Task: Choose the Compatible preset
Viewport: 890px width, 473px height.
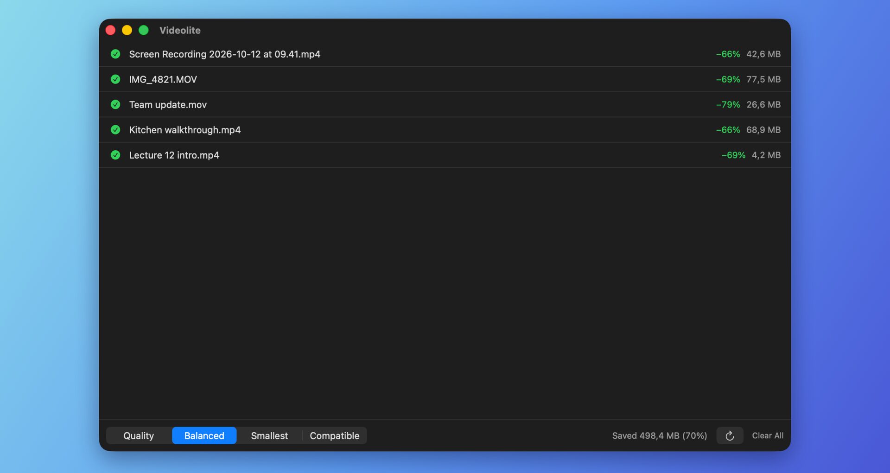Action: coord(335,435)
